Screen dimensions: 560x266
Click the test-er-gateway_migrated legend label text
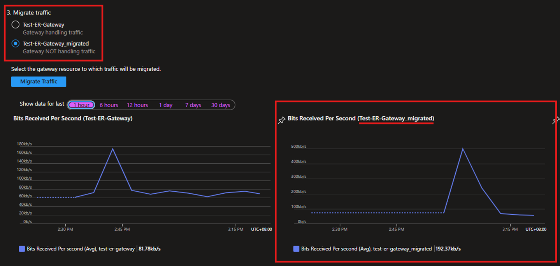tap(366, 249)
